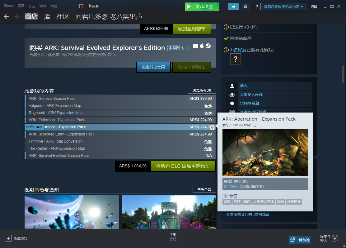Click the 单人 single-player icon

point(232,86)
